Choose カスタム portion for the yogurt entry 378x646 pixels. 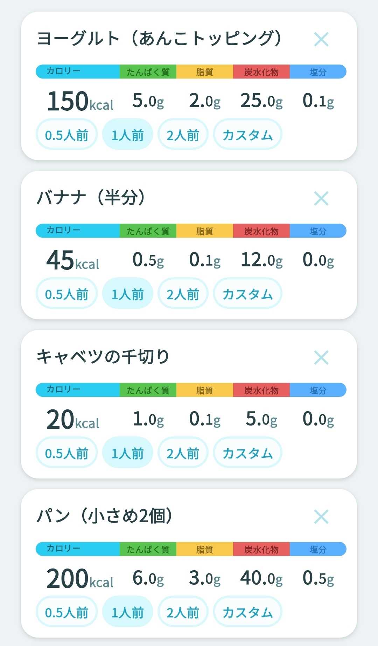(247, 135)
